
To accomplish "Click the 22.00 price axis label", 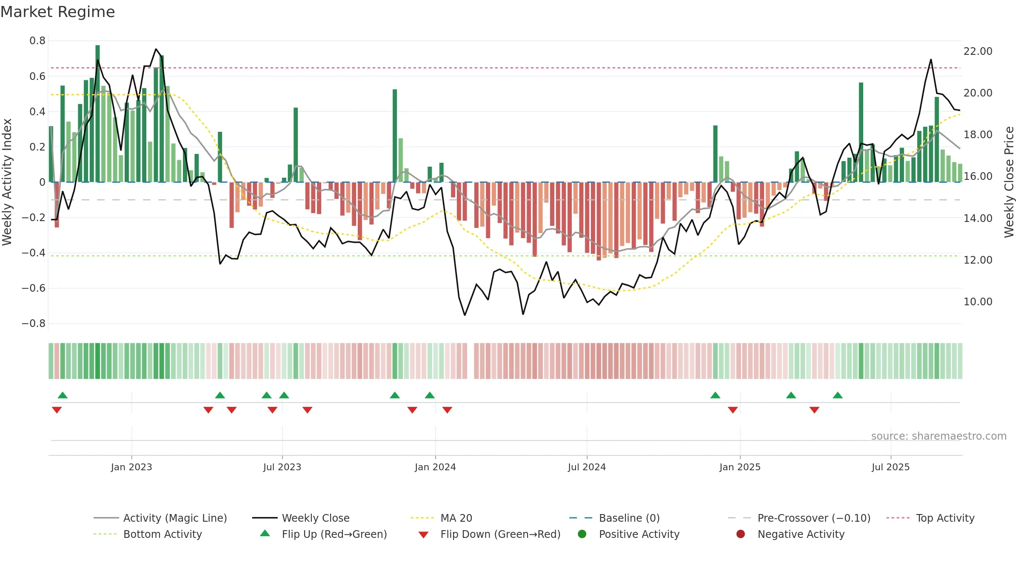I will pos(978,51).
